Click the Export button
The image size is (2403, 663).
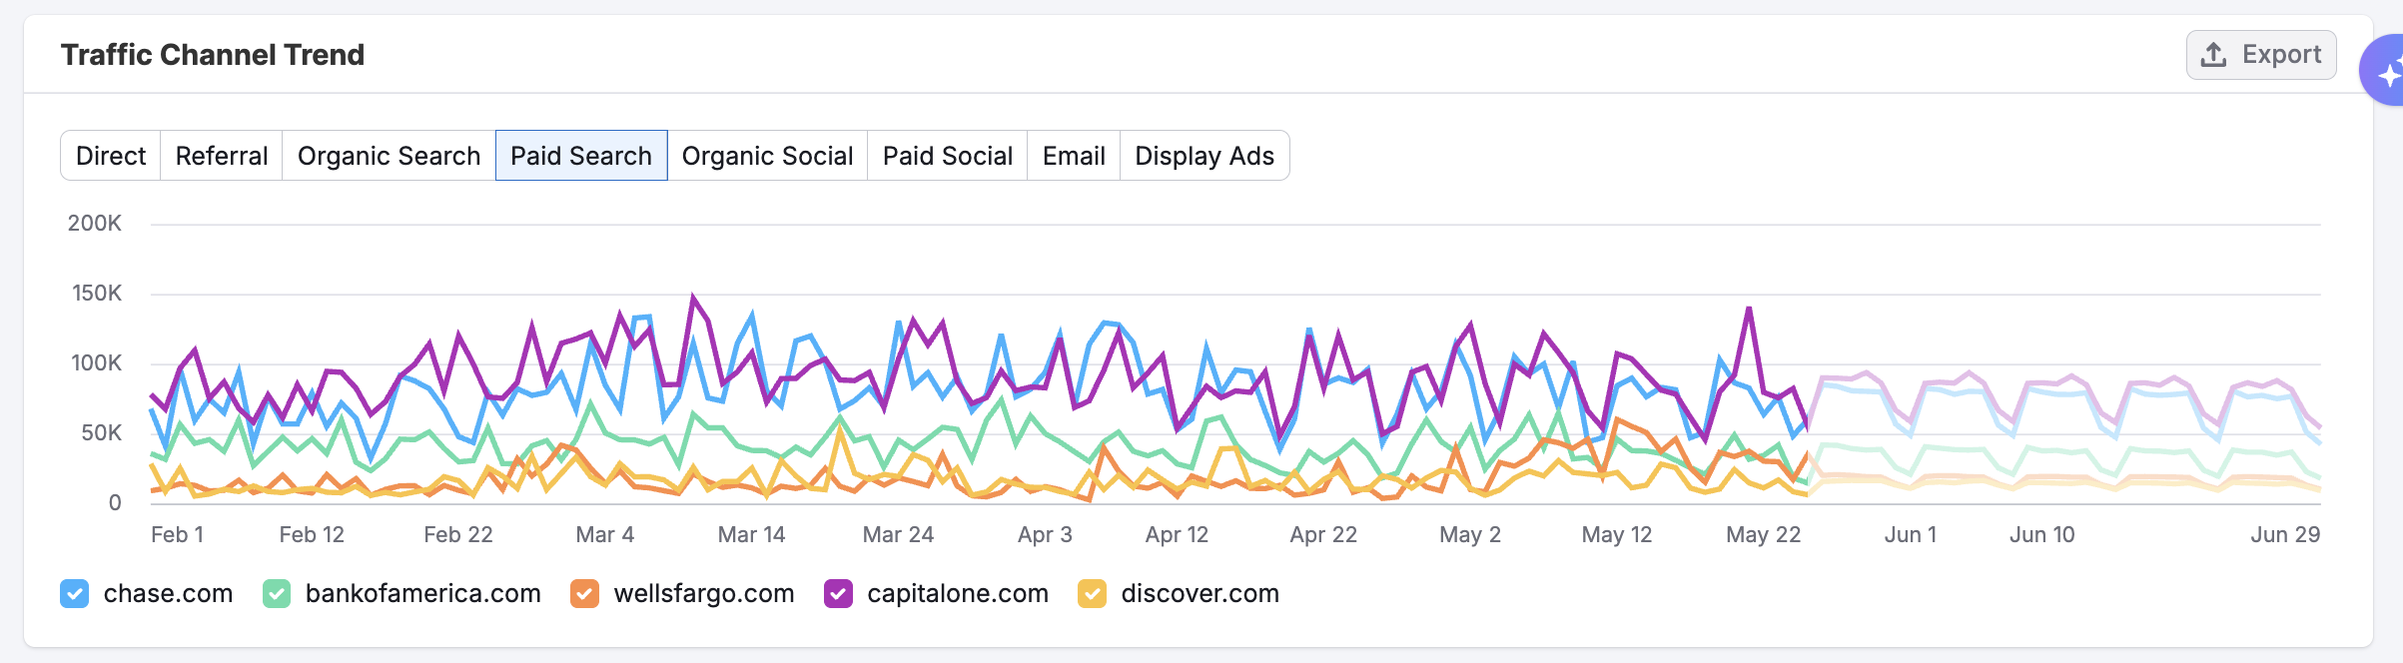[x=2261, y=55]
